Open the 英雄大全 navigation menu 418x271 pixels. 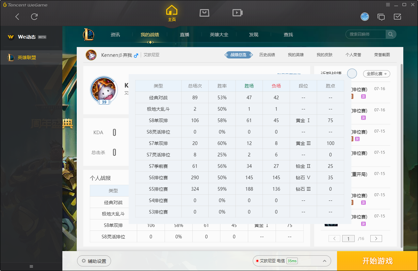click(219, 35)
